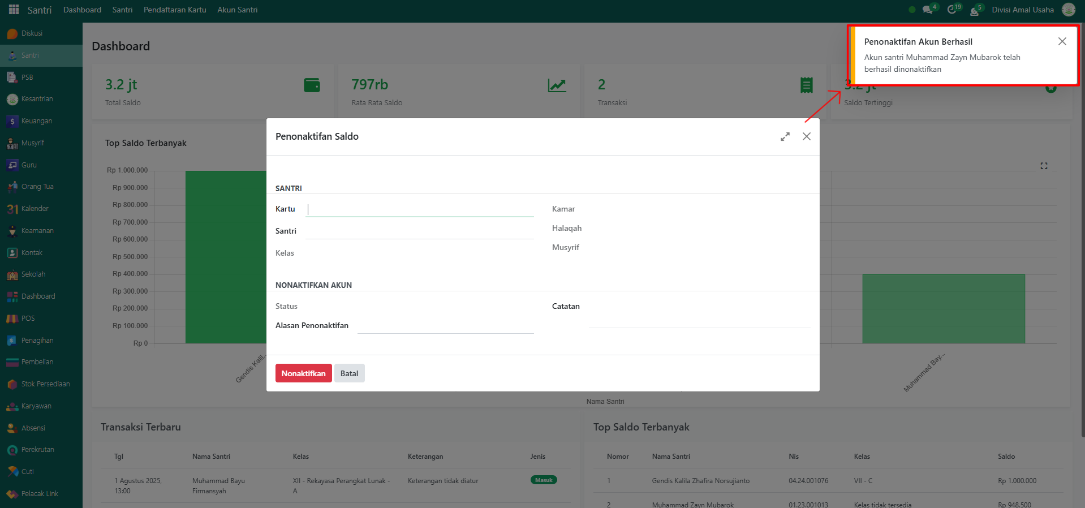1085x508 pixels.
Task: Open activities clock icon in top bar
Action: [952, 10]
